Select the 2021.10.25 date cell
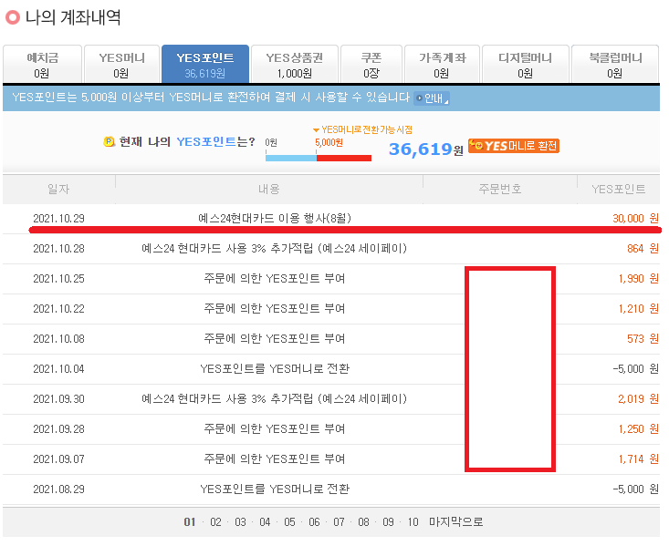669x546 pixels. 59,279
